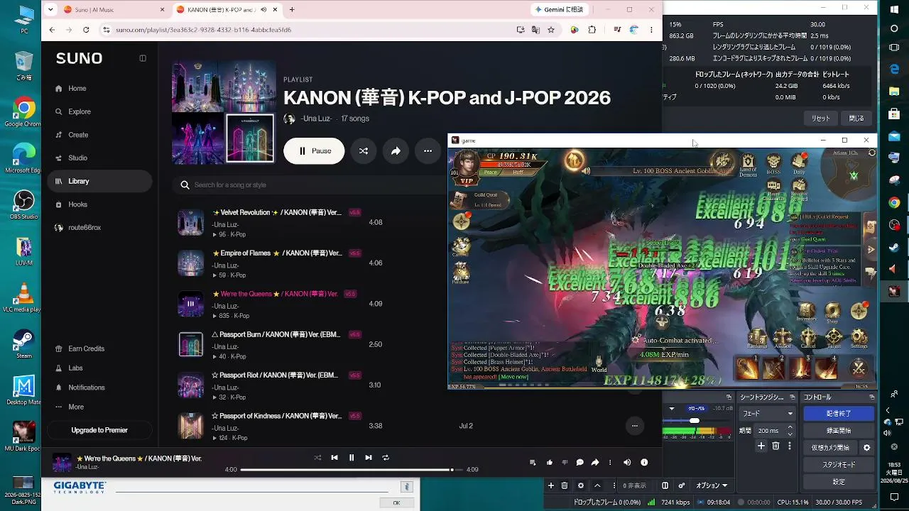909x511 pixels.
Task: Click the Pause playlist button
Action: point(314,150)
